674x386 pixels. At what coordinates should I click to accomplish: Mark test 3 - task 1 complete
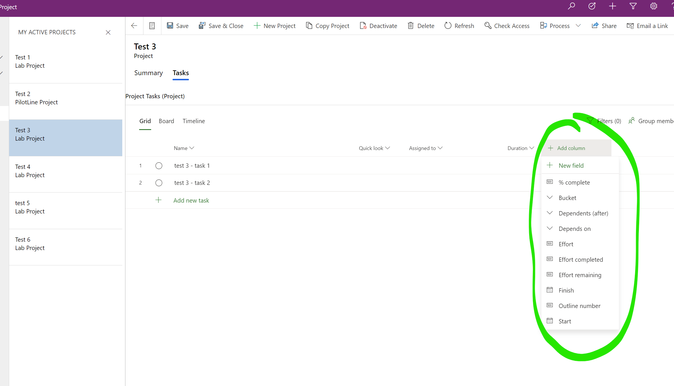point(159,166)
